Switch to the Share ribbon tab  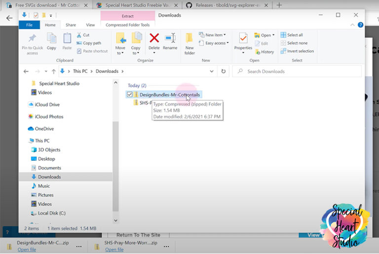pos(71,25)
